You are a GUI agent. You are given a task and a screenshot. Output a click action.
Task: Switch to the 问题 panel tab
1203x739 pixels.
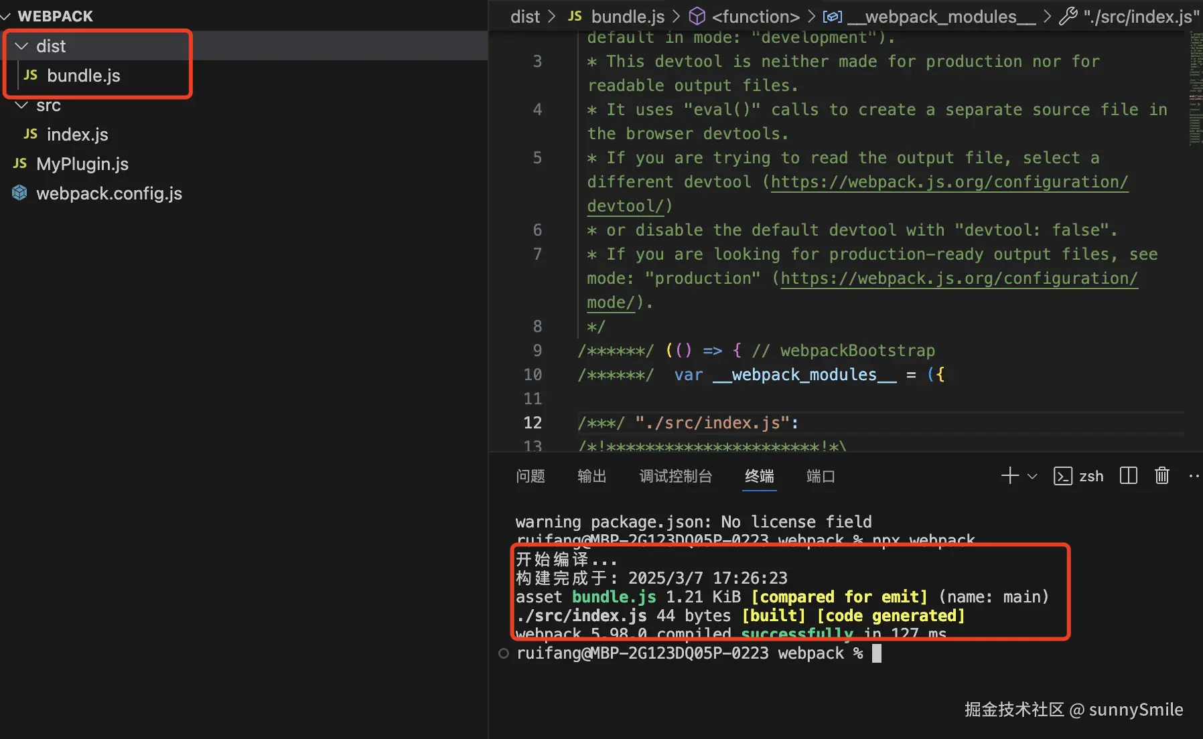[530, 476]
